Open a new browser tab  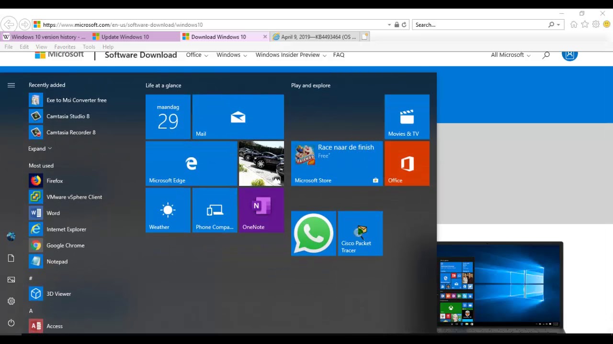tap(364, 37)
